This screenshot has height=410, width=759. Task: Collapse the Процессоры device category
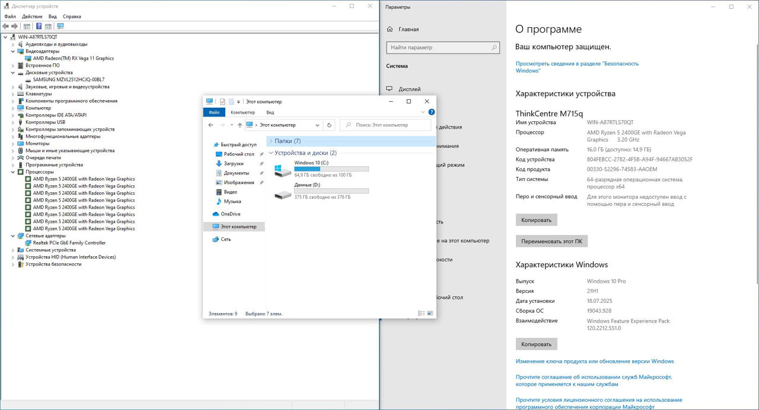coord(14,172)
